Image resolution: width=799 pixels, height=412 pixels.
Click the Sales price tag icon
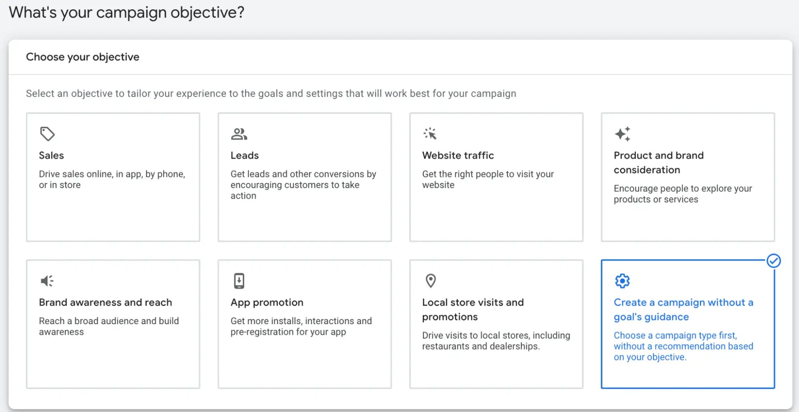click(x=47, y=134)
